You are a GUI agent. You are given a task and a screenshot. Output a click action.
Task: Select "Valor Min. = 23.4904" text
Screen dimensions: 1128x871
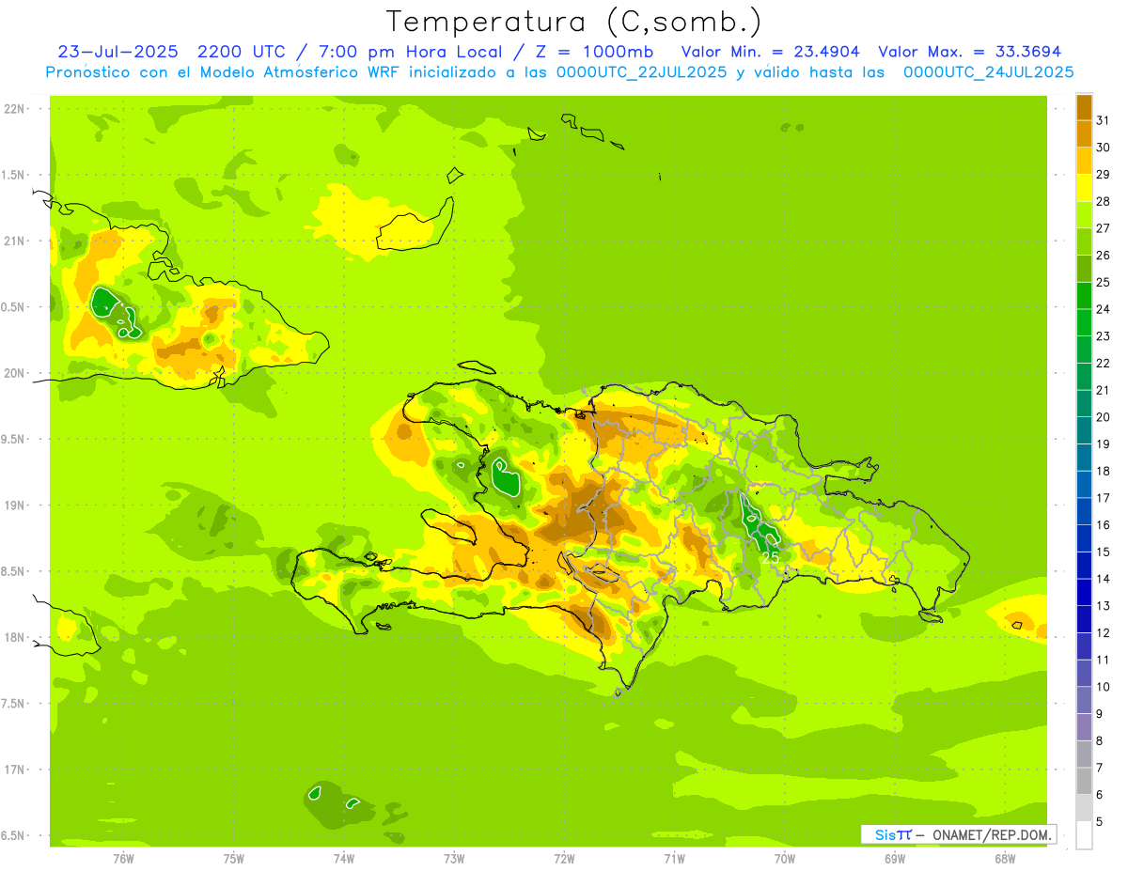770,52
